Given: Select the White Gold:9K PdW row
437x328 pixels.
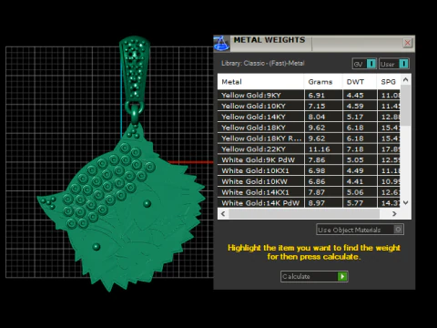Looking at the screenshot, I should [309, 159].
